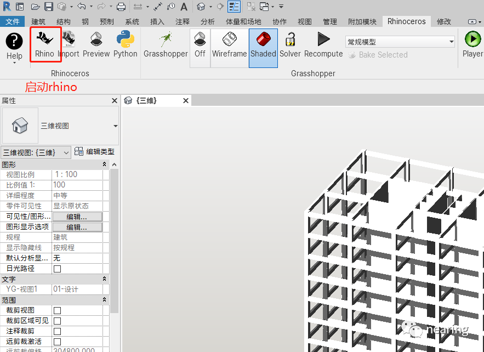Image resolution: width=484 pixels, height=352 pixels.
Task: Toggle the Thin Lines icon
Action: (234, 7)
